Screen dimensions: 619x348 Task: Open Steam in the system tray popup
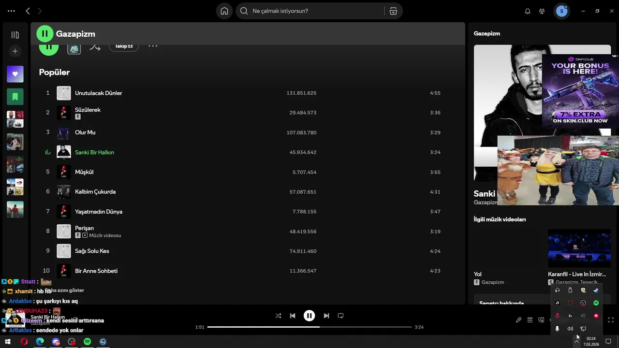[596, 290]
